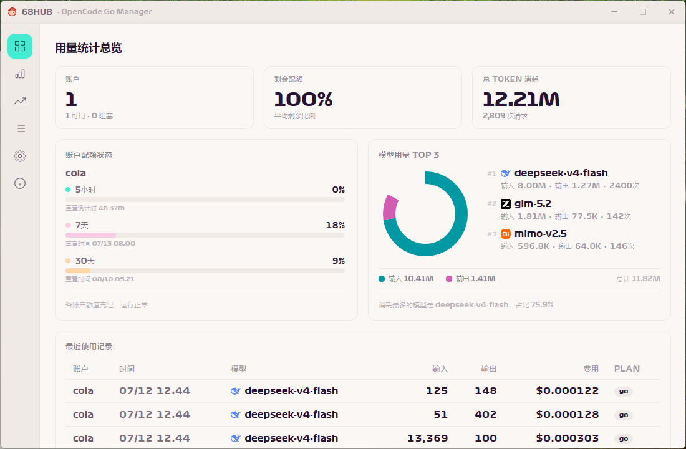Click the 5小时 quota progress bar

click(x=205, y=200)
